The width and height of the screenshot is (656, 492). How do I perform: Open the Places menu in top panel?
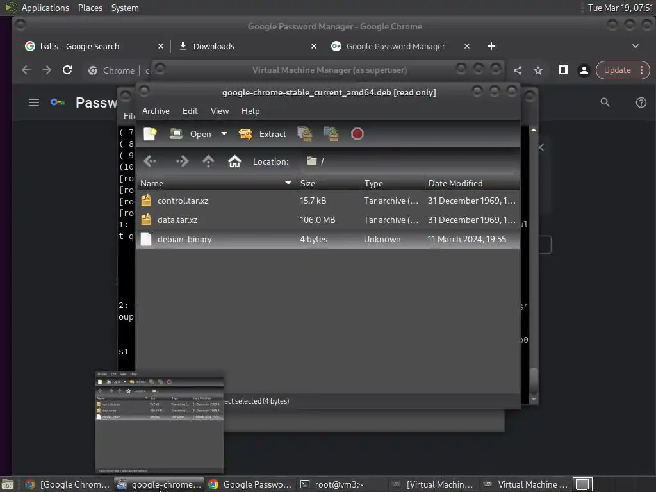(x=90, y=8)
